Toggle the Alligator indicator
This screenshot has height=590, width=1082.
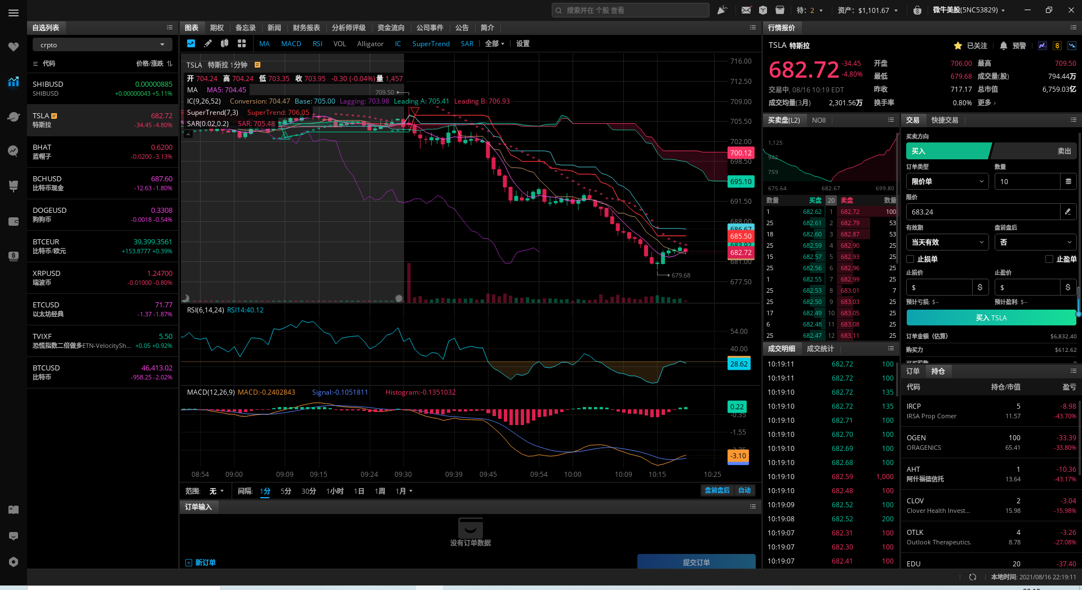(x=370, y=43)
